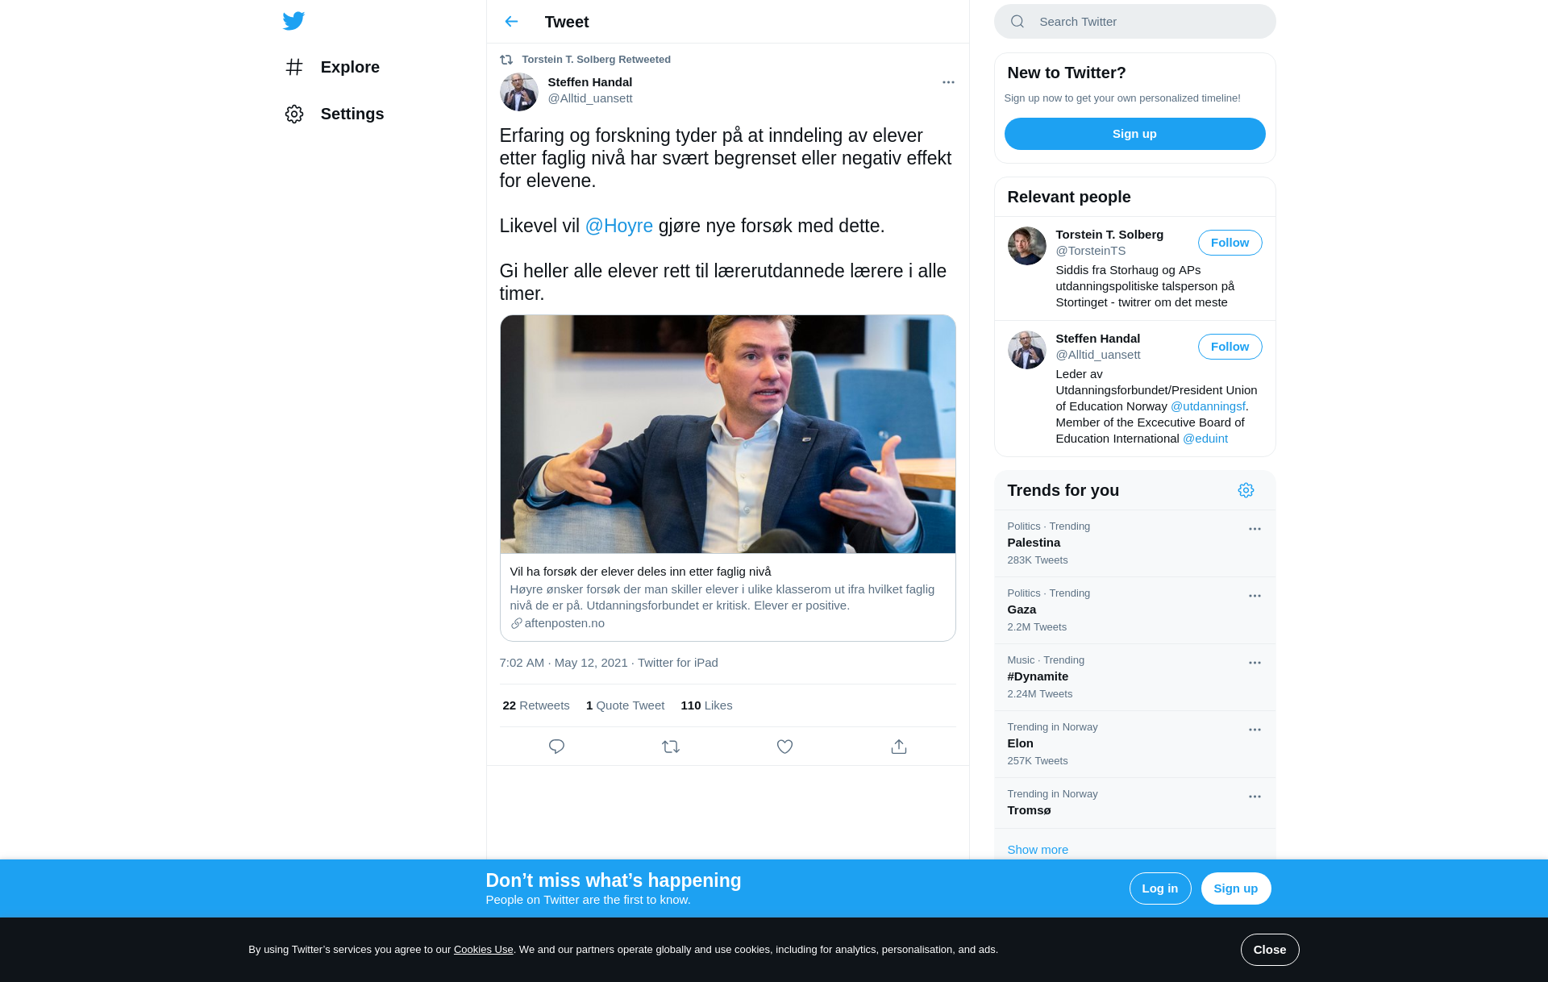Open Steffen Handal's tweet avatar
Screen dimensions: 1548x982
point(518,91)
